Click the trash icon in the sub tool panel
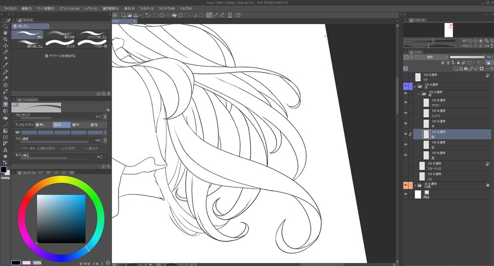Image resolution: width=494 pixels, height=266 pixels. click(109, 93)
